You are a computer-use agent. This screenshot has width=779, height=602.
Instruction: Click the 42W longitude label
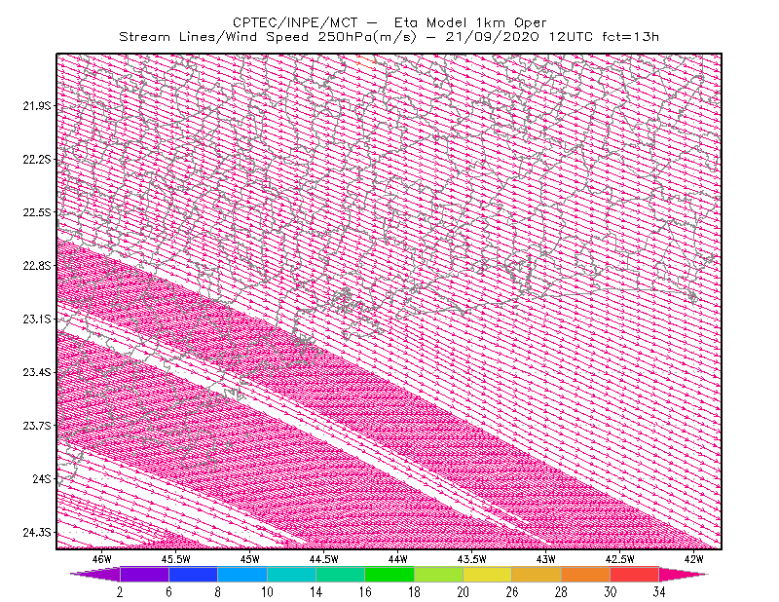(x=694, y=559)
